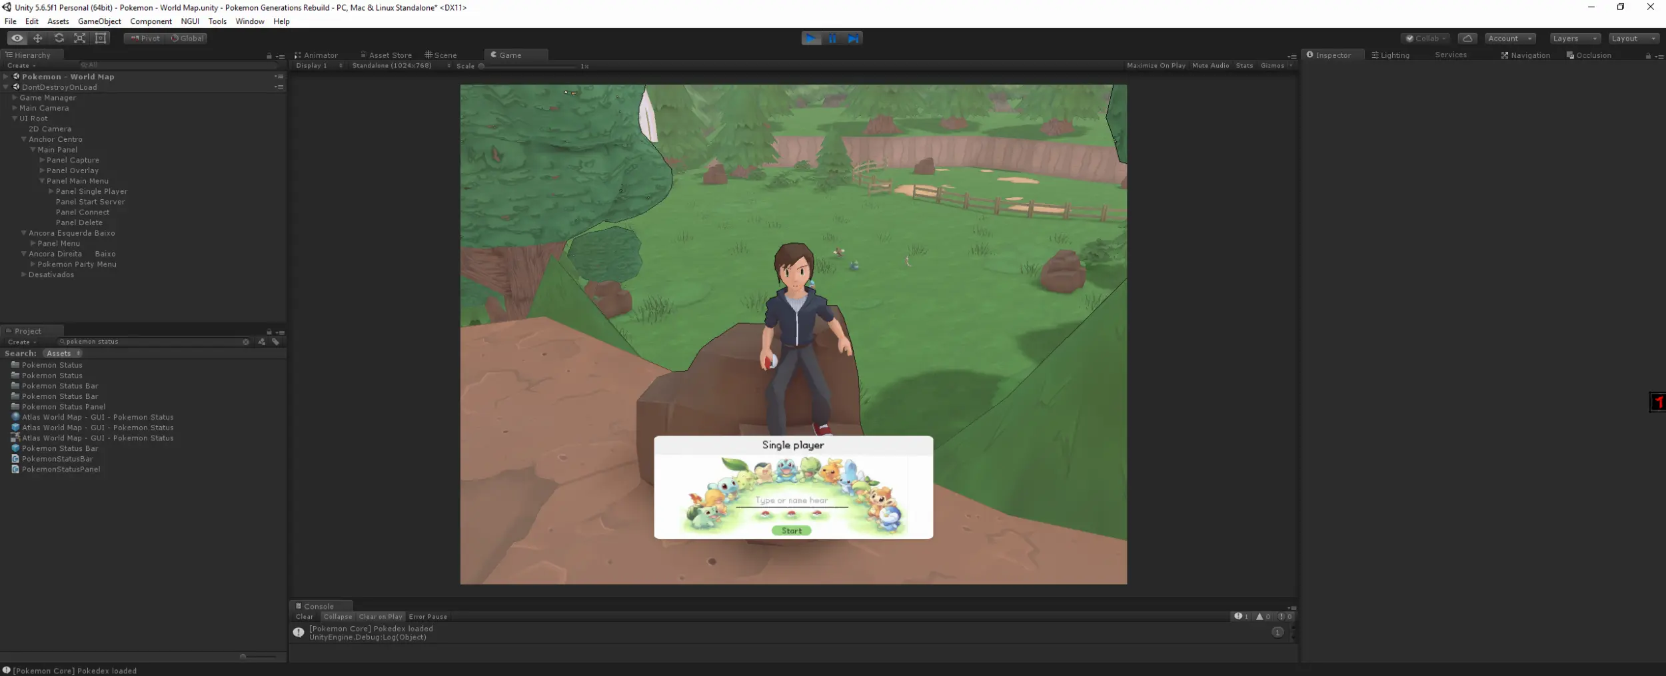Open the Account dropdown

pyautogui.click(x=1510, y=39)
